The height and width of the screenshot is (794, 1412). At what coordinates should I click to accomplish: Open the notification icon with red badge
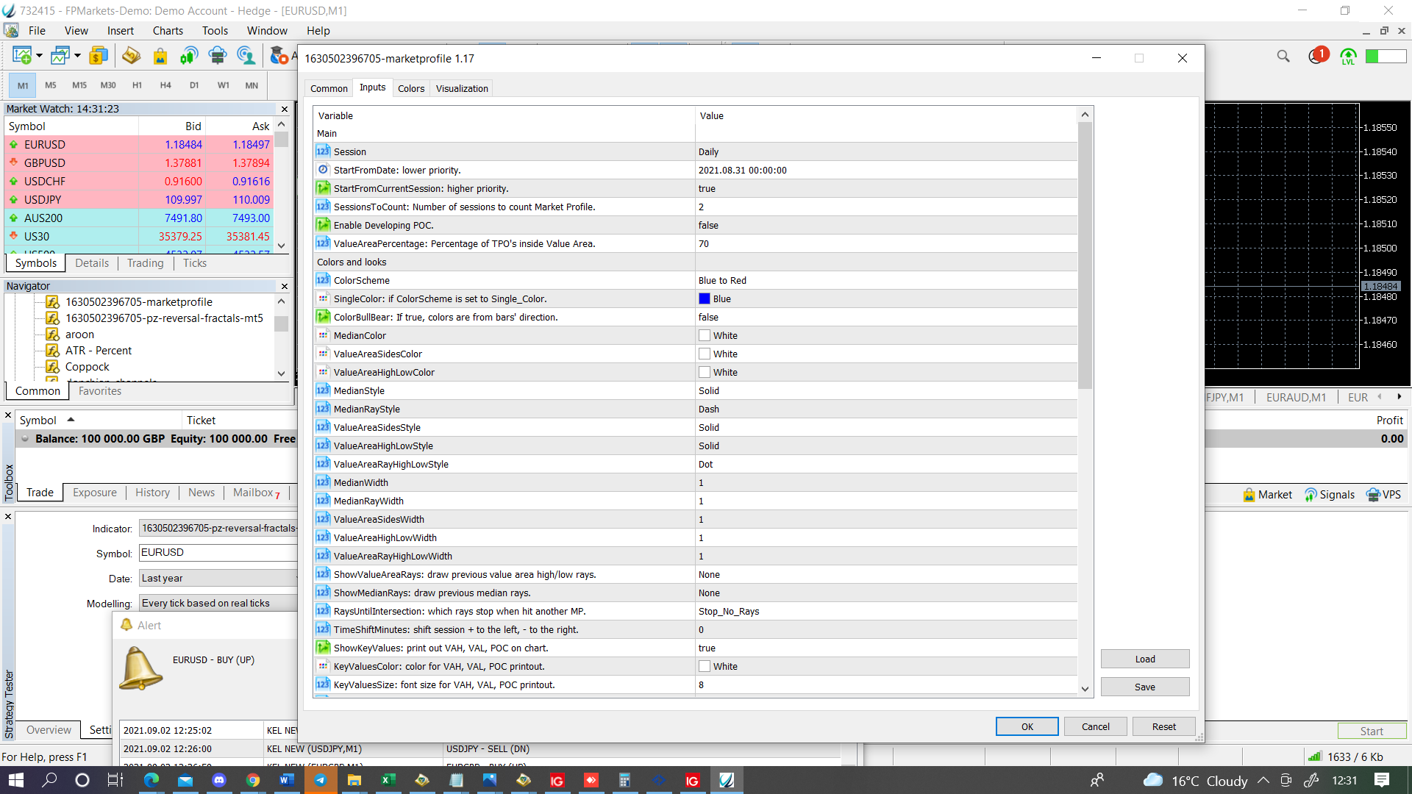(x=1318, y=56)
